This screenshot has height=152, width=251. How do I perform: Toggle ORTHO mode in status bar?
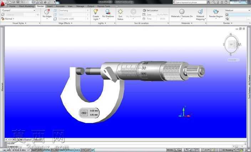(x=47, y=150)
